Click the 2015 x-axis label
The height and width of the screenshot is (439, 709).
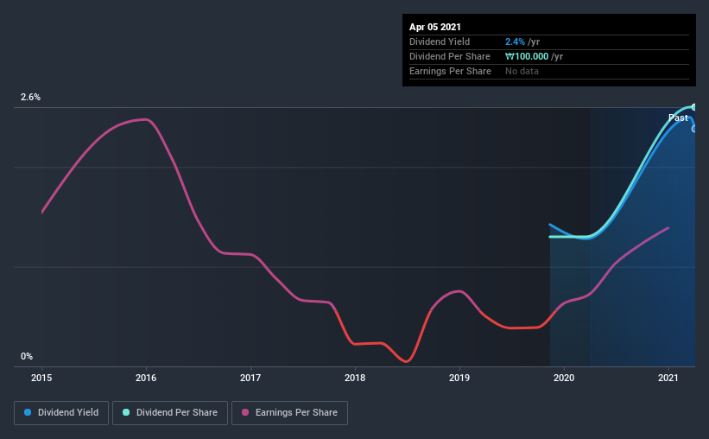click(x=41, y=378)
